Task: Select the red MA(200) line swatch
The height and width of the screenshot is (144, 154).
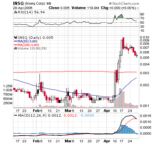Action: tap(15, 45)
